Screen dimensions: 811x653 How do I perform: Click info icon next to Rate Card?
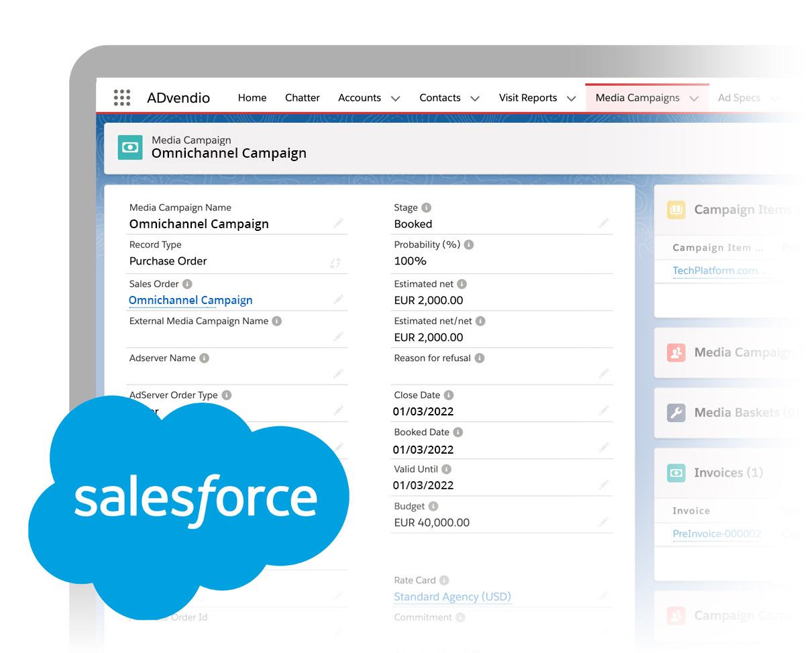pos(444,581)
